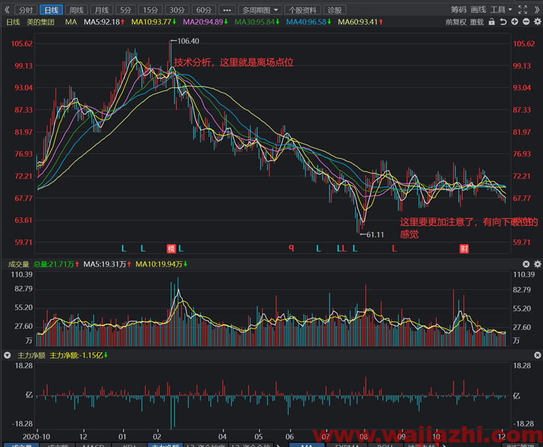Click the 61.11 low price label
The height and width of the screenshot is (447, 543).
375,235
